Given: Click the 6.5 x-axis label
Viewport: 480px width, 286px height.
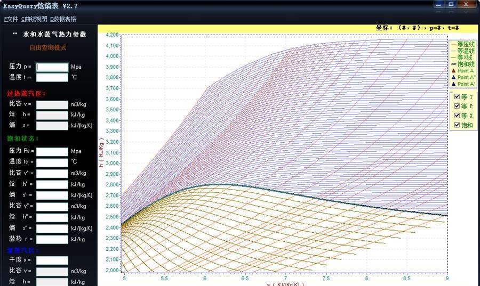Looking at the screenshot, I should click(x=245, y=279).
